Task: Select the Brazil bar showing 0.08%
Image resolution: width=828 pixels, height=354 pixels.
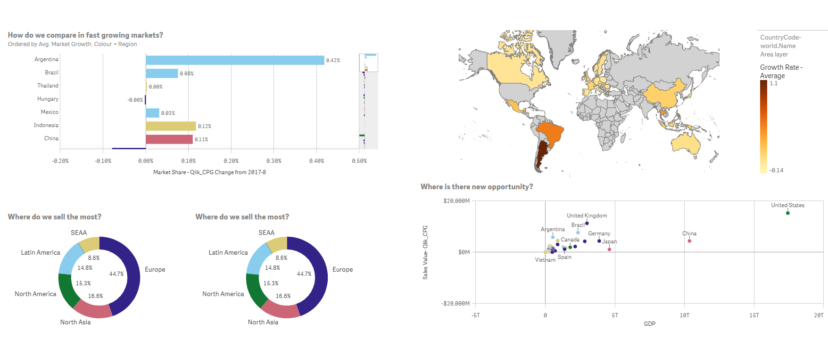Action: coord(162,73)
